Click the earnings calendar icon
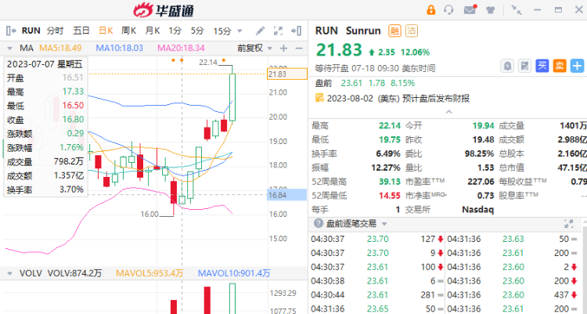587x314 pixels. click(x=319, y=98)
